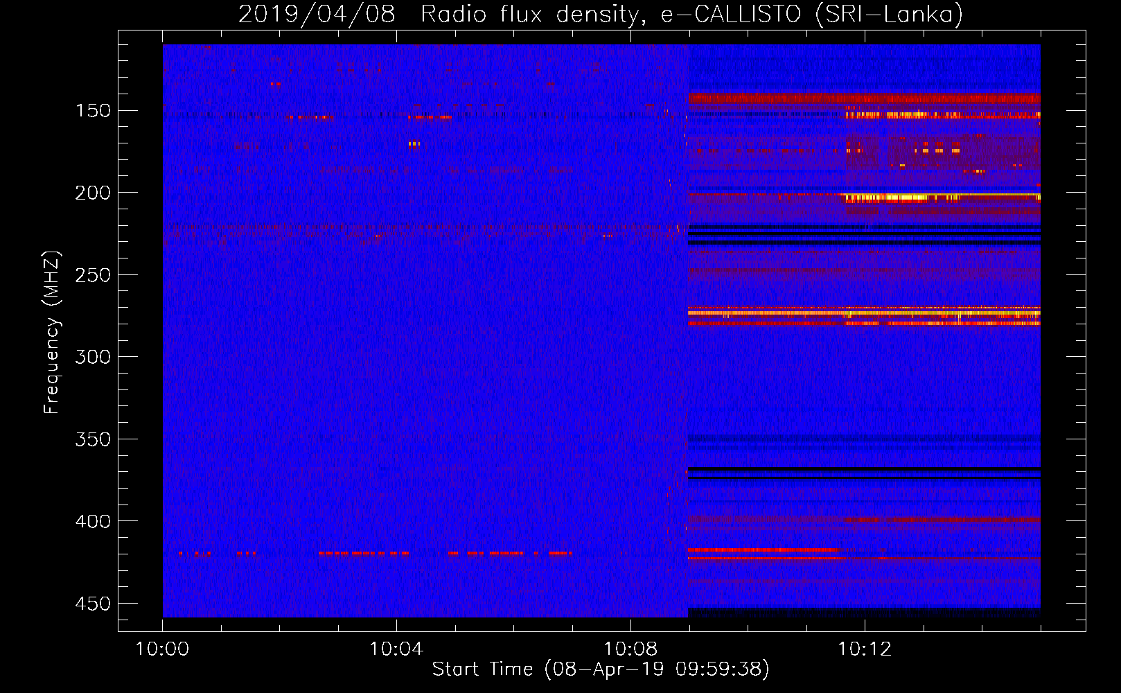Click the '450' frequency tick label
Viewport: 1121px width, 693px height.
[x=93, y=604]
